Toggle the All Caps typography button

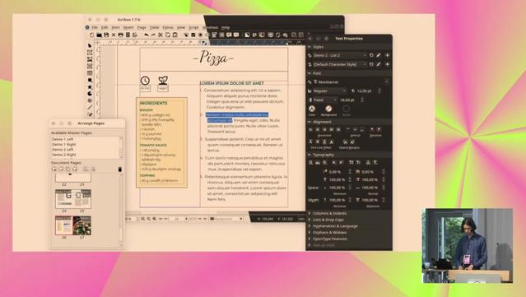(x=351, y=163)
